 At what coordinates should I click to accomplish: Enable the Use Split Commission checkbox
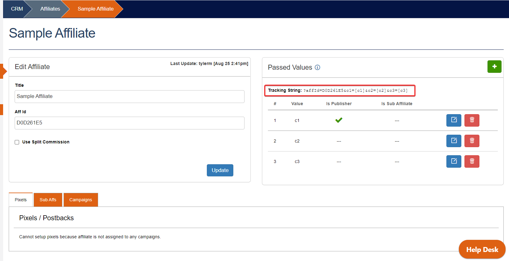[x=17, y=142]
